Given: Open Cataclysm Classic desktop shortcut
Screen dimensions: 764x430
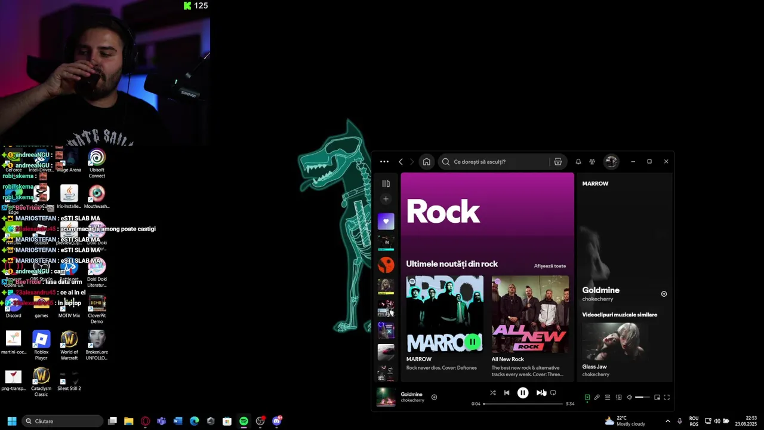Looking at the screenshot, I should click(x=41, y=382).
